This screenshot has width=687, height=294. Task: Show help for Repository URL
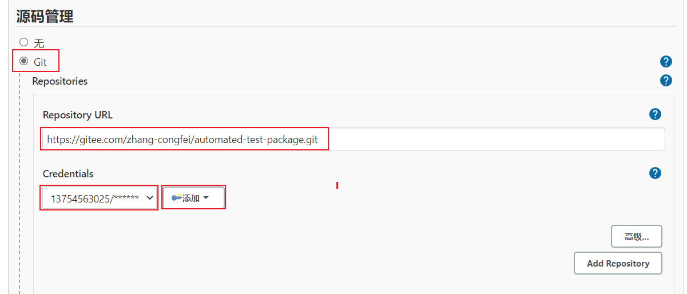click(655, 114)
